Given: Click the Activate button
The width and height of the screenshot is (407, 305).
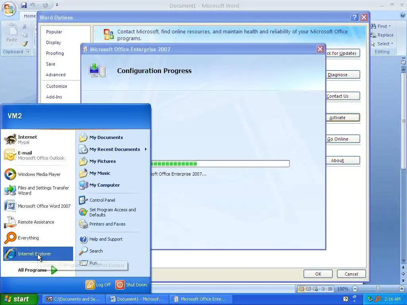Looking at the screenshot, I should (343, 118).
